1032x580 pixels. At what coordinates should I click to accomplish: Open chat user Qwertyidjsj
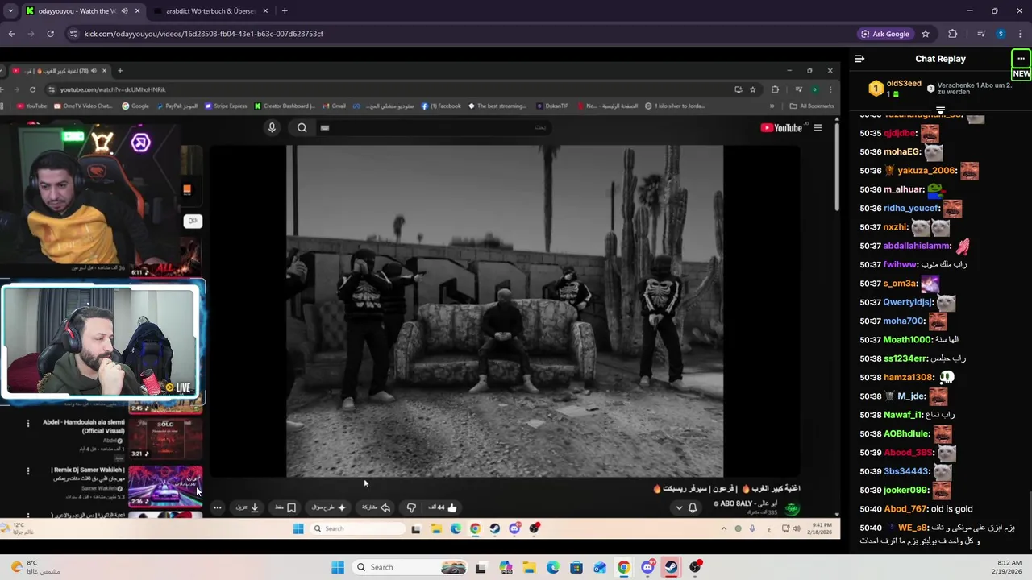point(908,302)
